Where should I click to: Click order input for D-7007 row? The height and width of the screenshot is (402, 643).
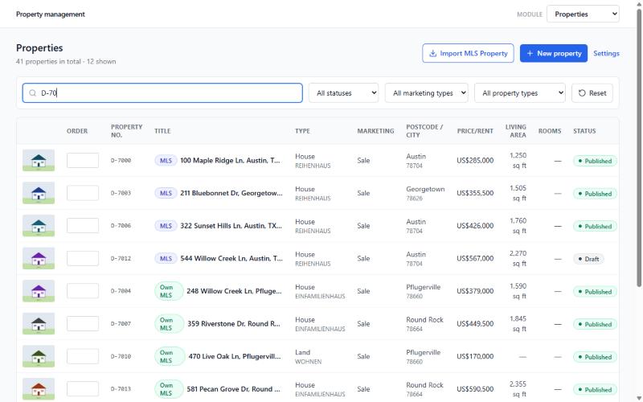[83, 324]
